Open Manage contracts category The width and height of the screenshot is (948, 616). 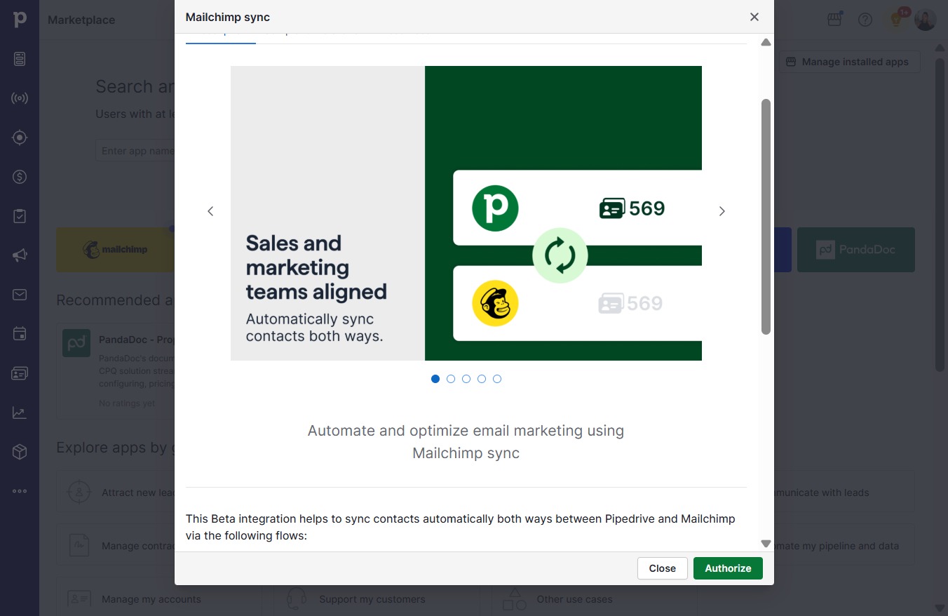(x=116, y=546)
